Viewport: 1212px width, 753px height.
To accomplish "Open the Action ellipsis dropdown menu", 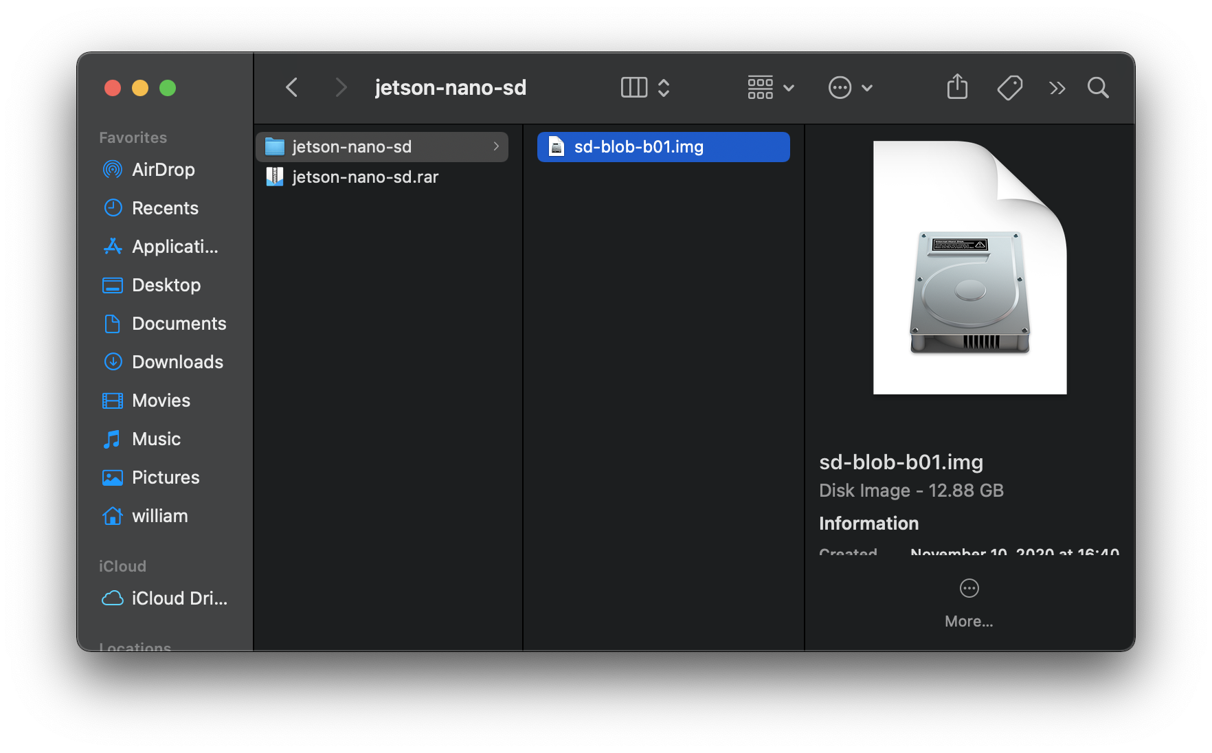I will pyautogui.click(x=850, y=87).
